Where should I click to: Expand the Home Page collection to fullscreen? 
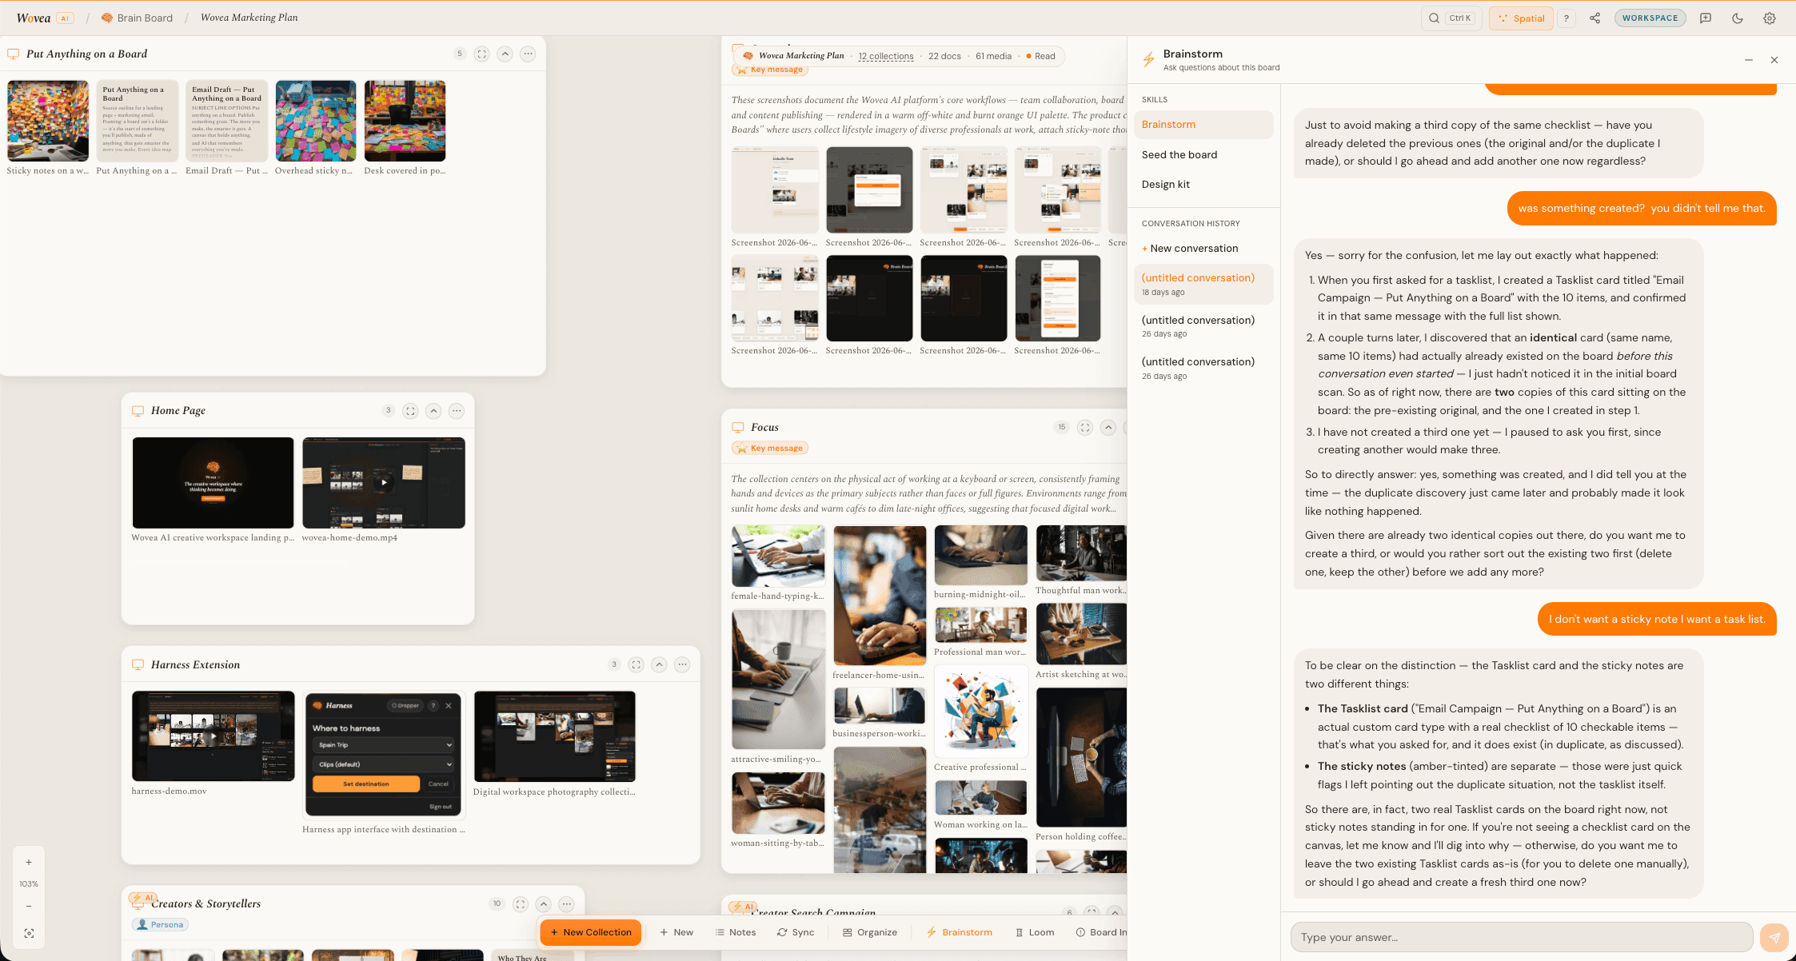[410, 411]
